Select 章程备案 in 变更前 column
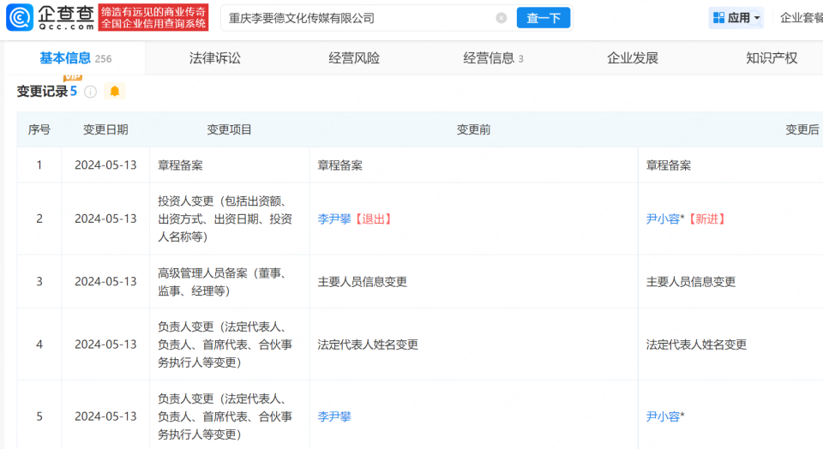The width and height of the screenshot is (823, 449). point(340,165)
